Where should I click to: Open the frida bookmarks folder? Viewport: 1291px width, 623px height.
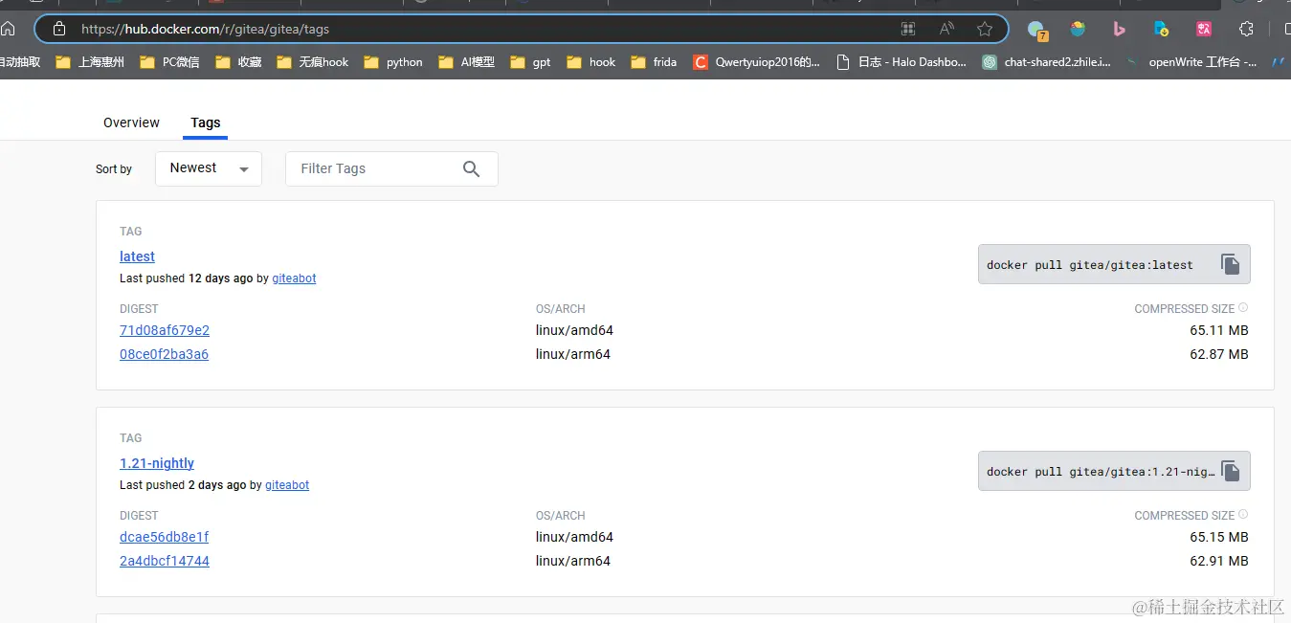pyautogui.click(x=654, y=62)
